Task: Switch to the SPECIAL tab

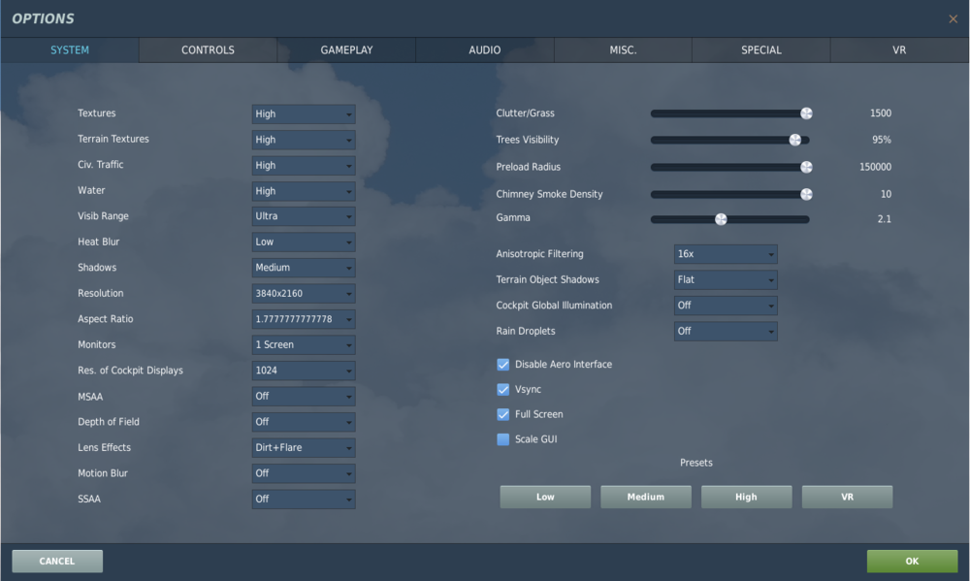Action: click(760, 49)
